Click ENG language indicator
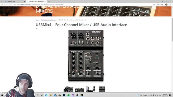 point(160,95)
